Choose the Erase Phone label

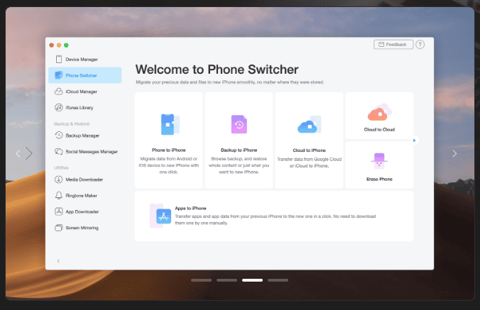tap(379, 179)
